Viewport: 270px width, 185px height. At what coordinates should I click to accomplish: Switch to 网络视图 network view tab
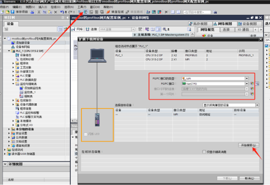[225, 24]
